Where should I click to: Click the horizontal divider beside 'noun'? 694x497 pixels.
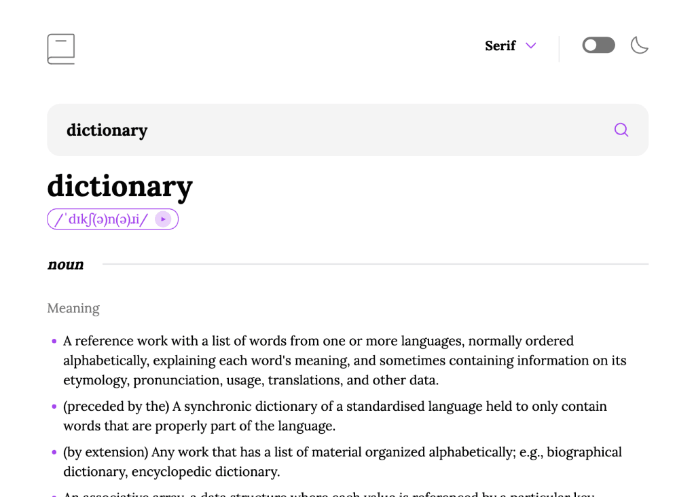tap(375, 264)
